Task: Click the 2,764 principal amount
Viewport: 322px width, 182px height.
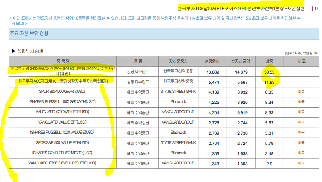Action: click(x=214, y=143)
